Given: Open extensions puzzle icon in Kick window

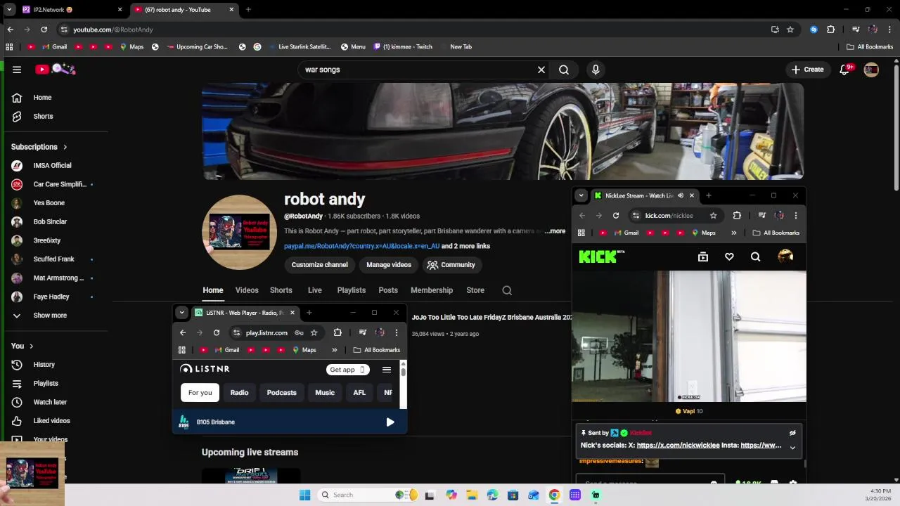Looking at the screenshot, I should coord(737,216).
